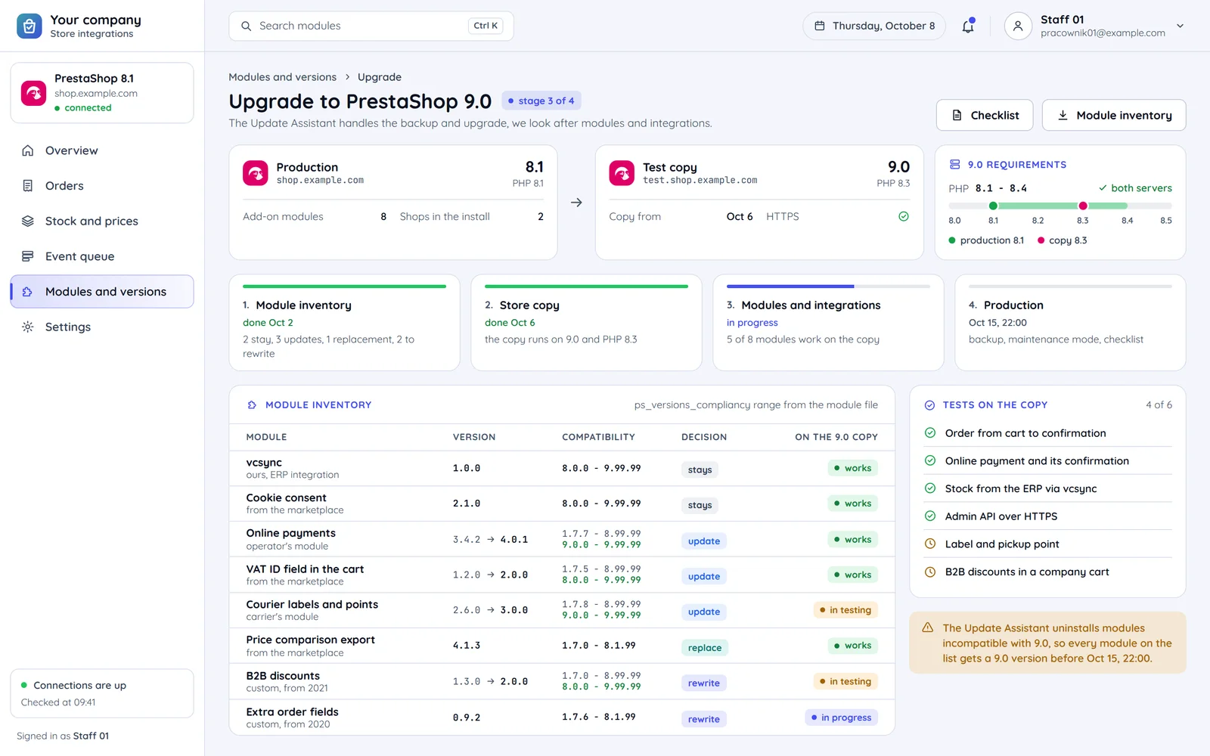This screenshot has width=1210, height=756.
Task: Toggle the Admin API over HTTPS check
Action: 930,516
